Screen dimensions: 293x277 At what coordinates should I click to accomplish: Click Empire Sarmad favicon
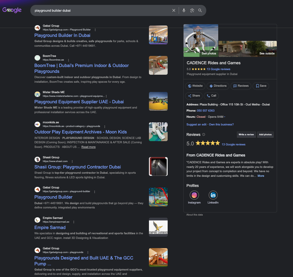(37, 220)
